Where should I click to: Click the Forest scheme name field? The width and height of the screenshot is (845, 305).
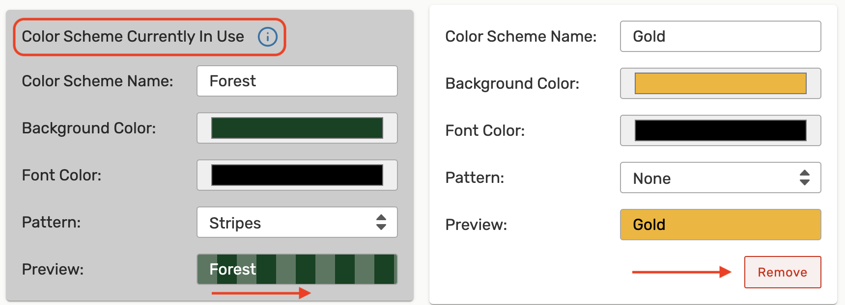[297, 81]
